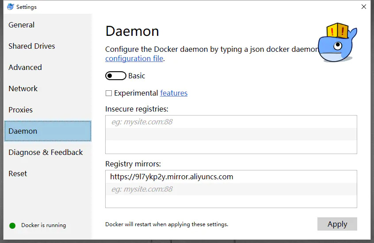
Task: Click the 'Registry mirrors:' label
Action: [x=133, y=164]
